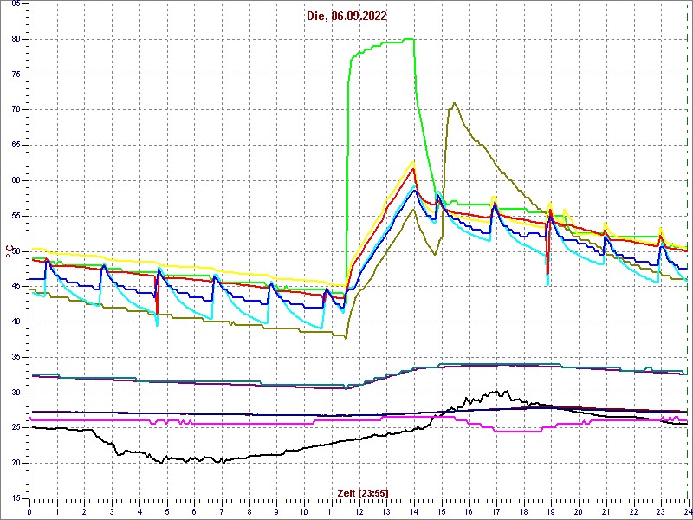This screenshot has height=520, width=693.
Task: Click the chart title 'Die, 06.09.2022'
Action: (346, 16)
